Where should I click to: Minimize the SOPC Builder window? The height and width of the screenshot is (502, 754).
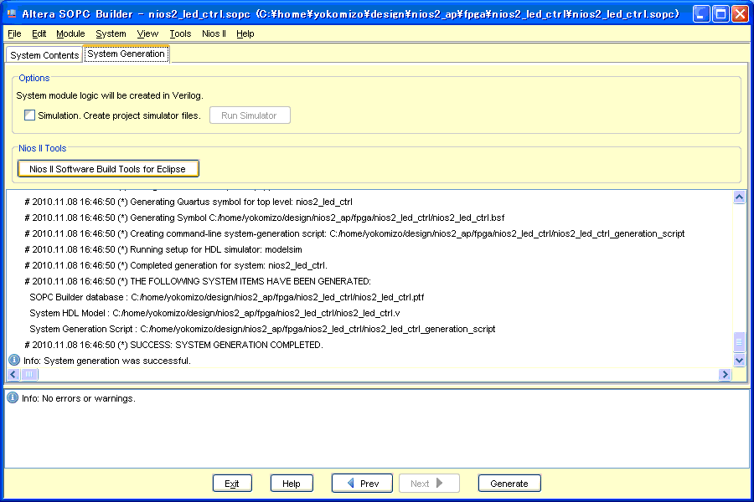701,14
